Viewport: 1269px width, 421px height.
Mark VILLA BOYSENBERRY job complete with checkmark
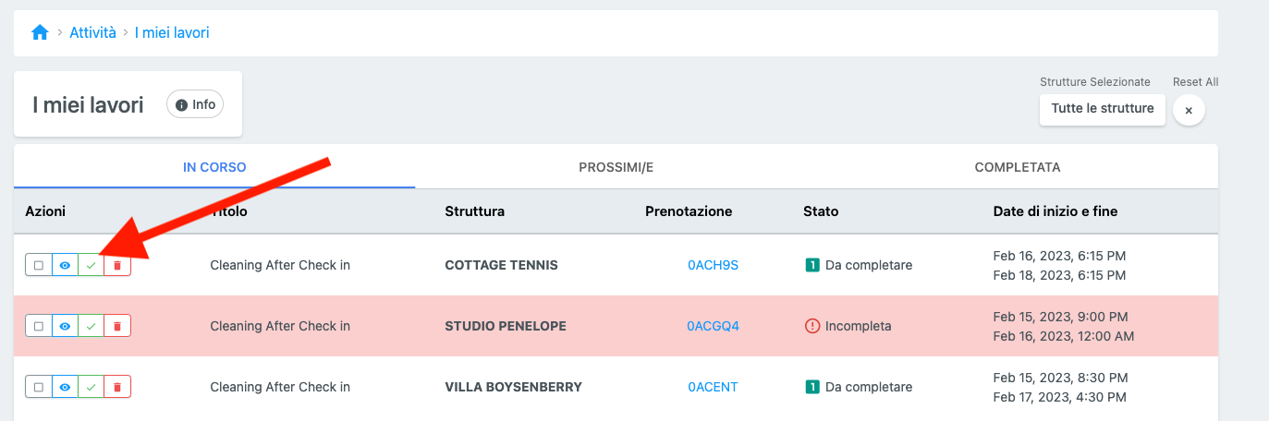pos(91,387)
